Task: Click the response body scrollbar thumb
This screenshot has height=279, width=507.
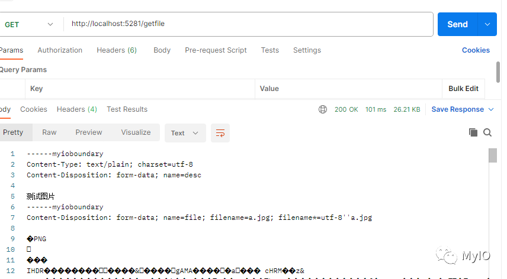Action: (493, 155)
